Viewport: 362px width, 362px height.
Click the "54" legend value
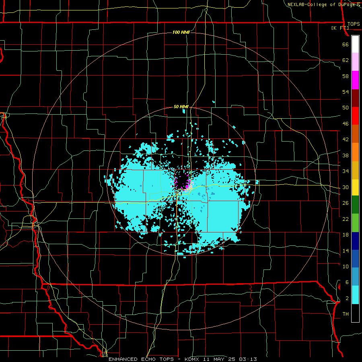(346, 92)
